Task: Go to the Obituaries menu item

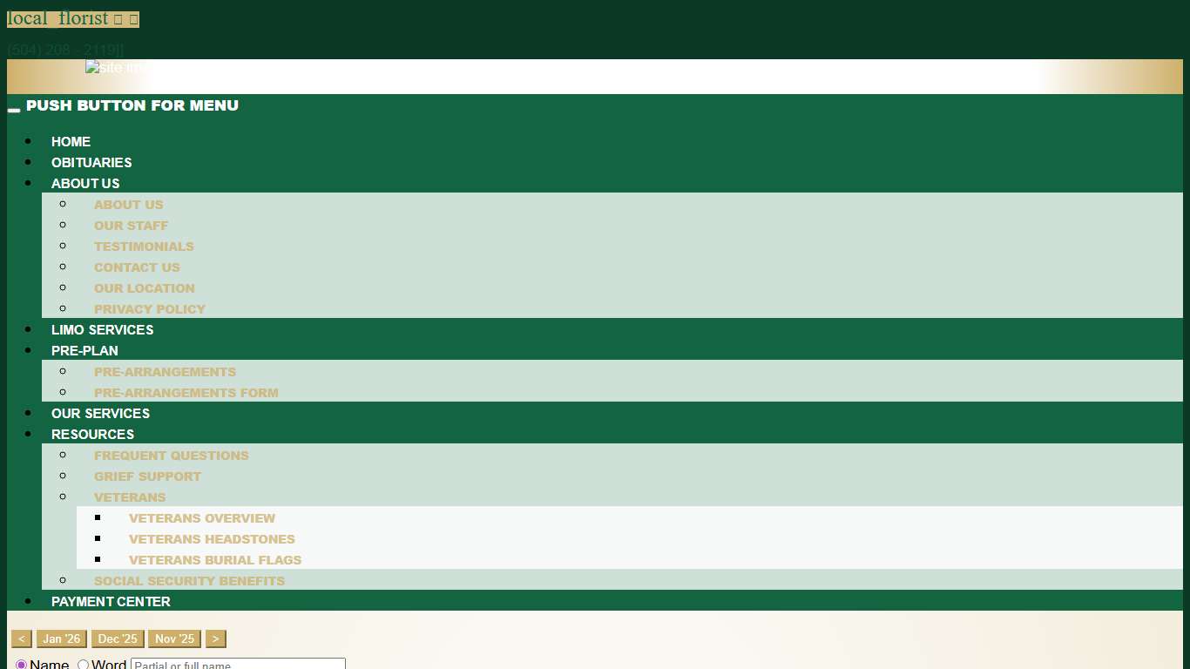Action: (91, 163)
